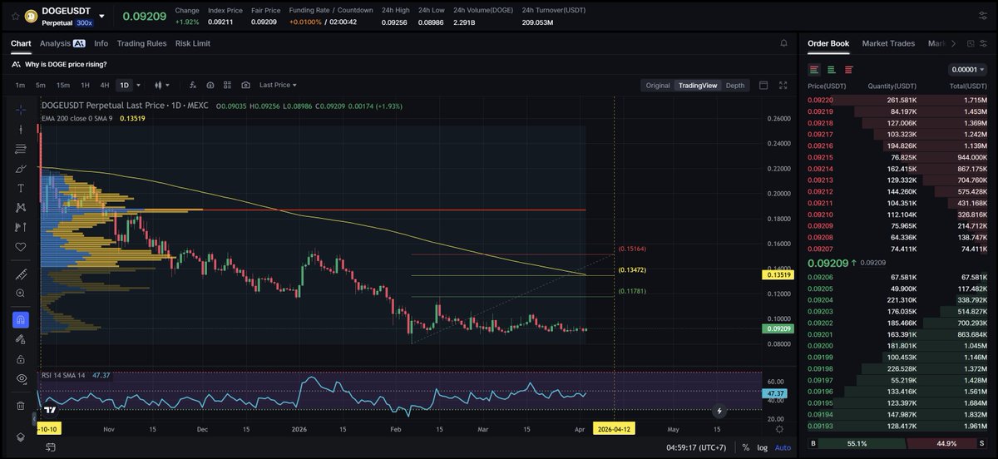998x459 pixels.
Task: Open the Risk Limit tab
Action: coord(193,43)
